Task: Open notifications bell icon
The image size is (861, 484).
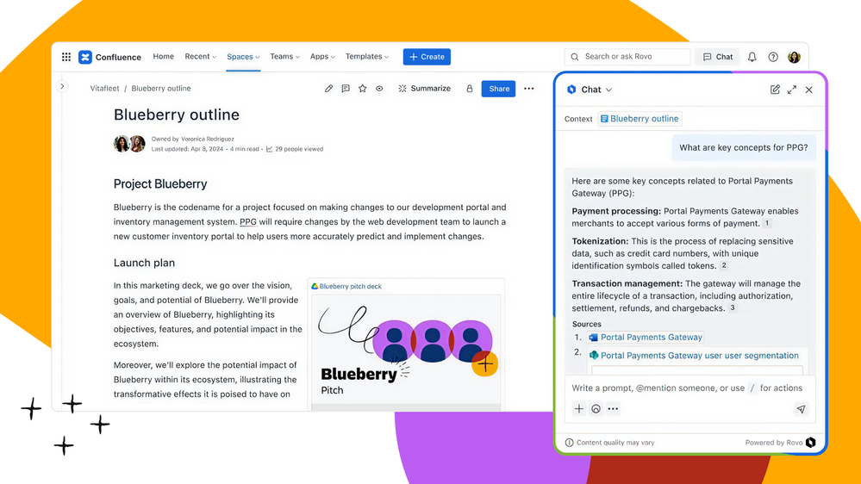Action: 752,57
